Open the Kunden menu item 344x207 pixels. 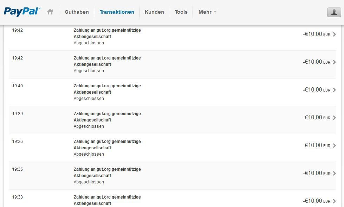pyautogui.click(x=154, y=12)
